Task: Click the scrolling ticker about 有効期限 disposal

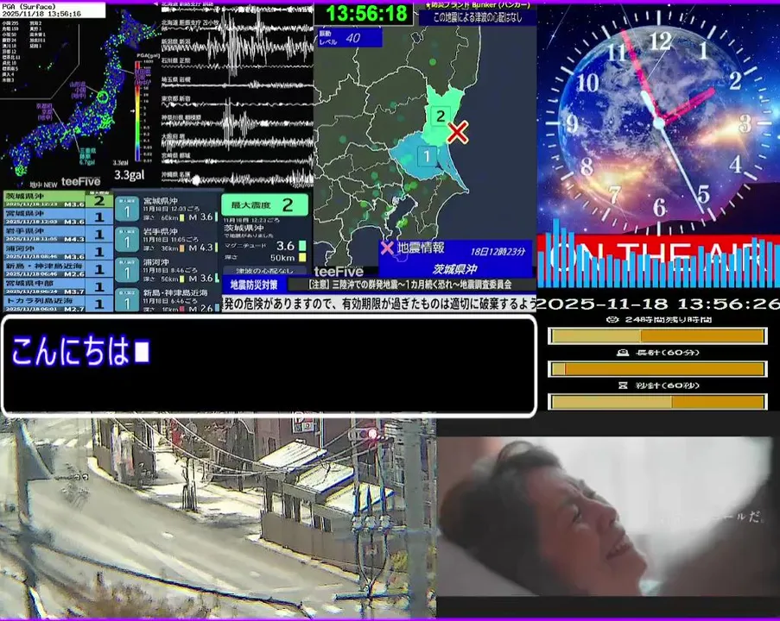Action: point(379,303)
